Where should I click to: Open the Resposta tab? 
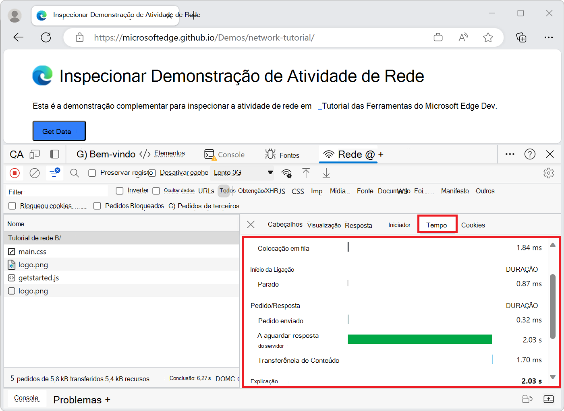[x=359, y=225]
